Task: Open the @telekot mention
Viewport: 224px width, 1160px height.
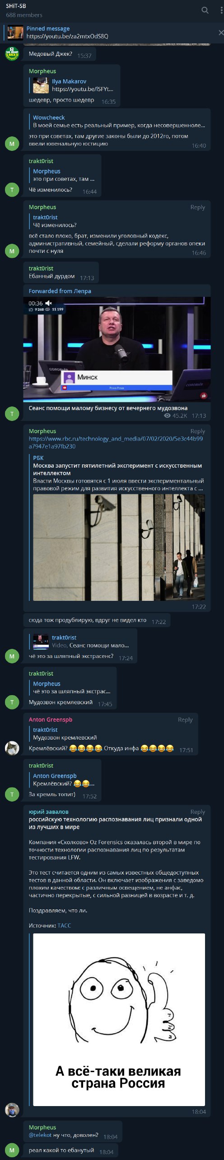Action: coord(40,1135)
